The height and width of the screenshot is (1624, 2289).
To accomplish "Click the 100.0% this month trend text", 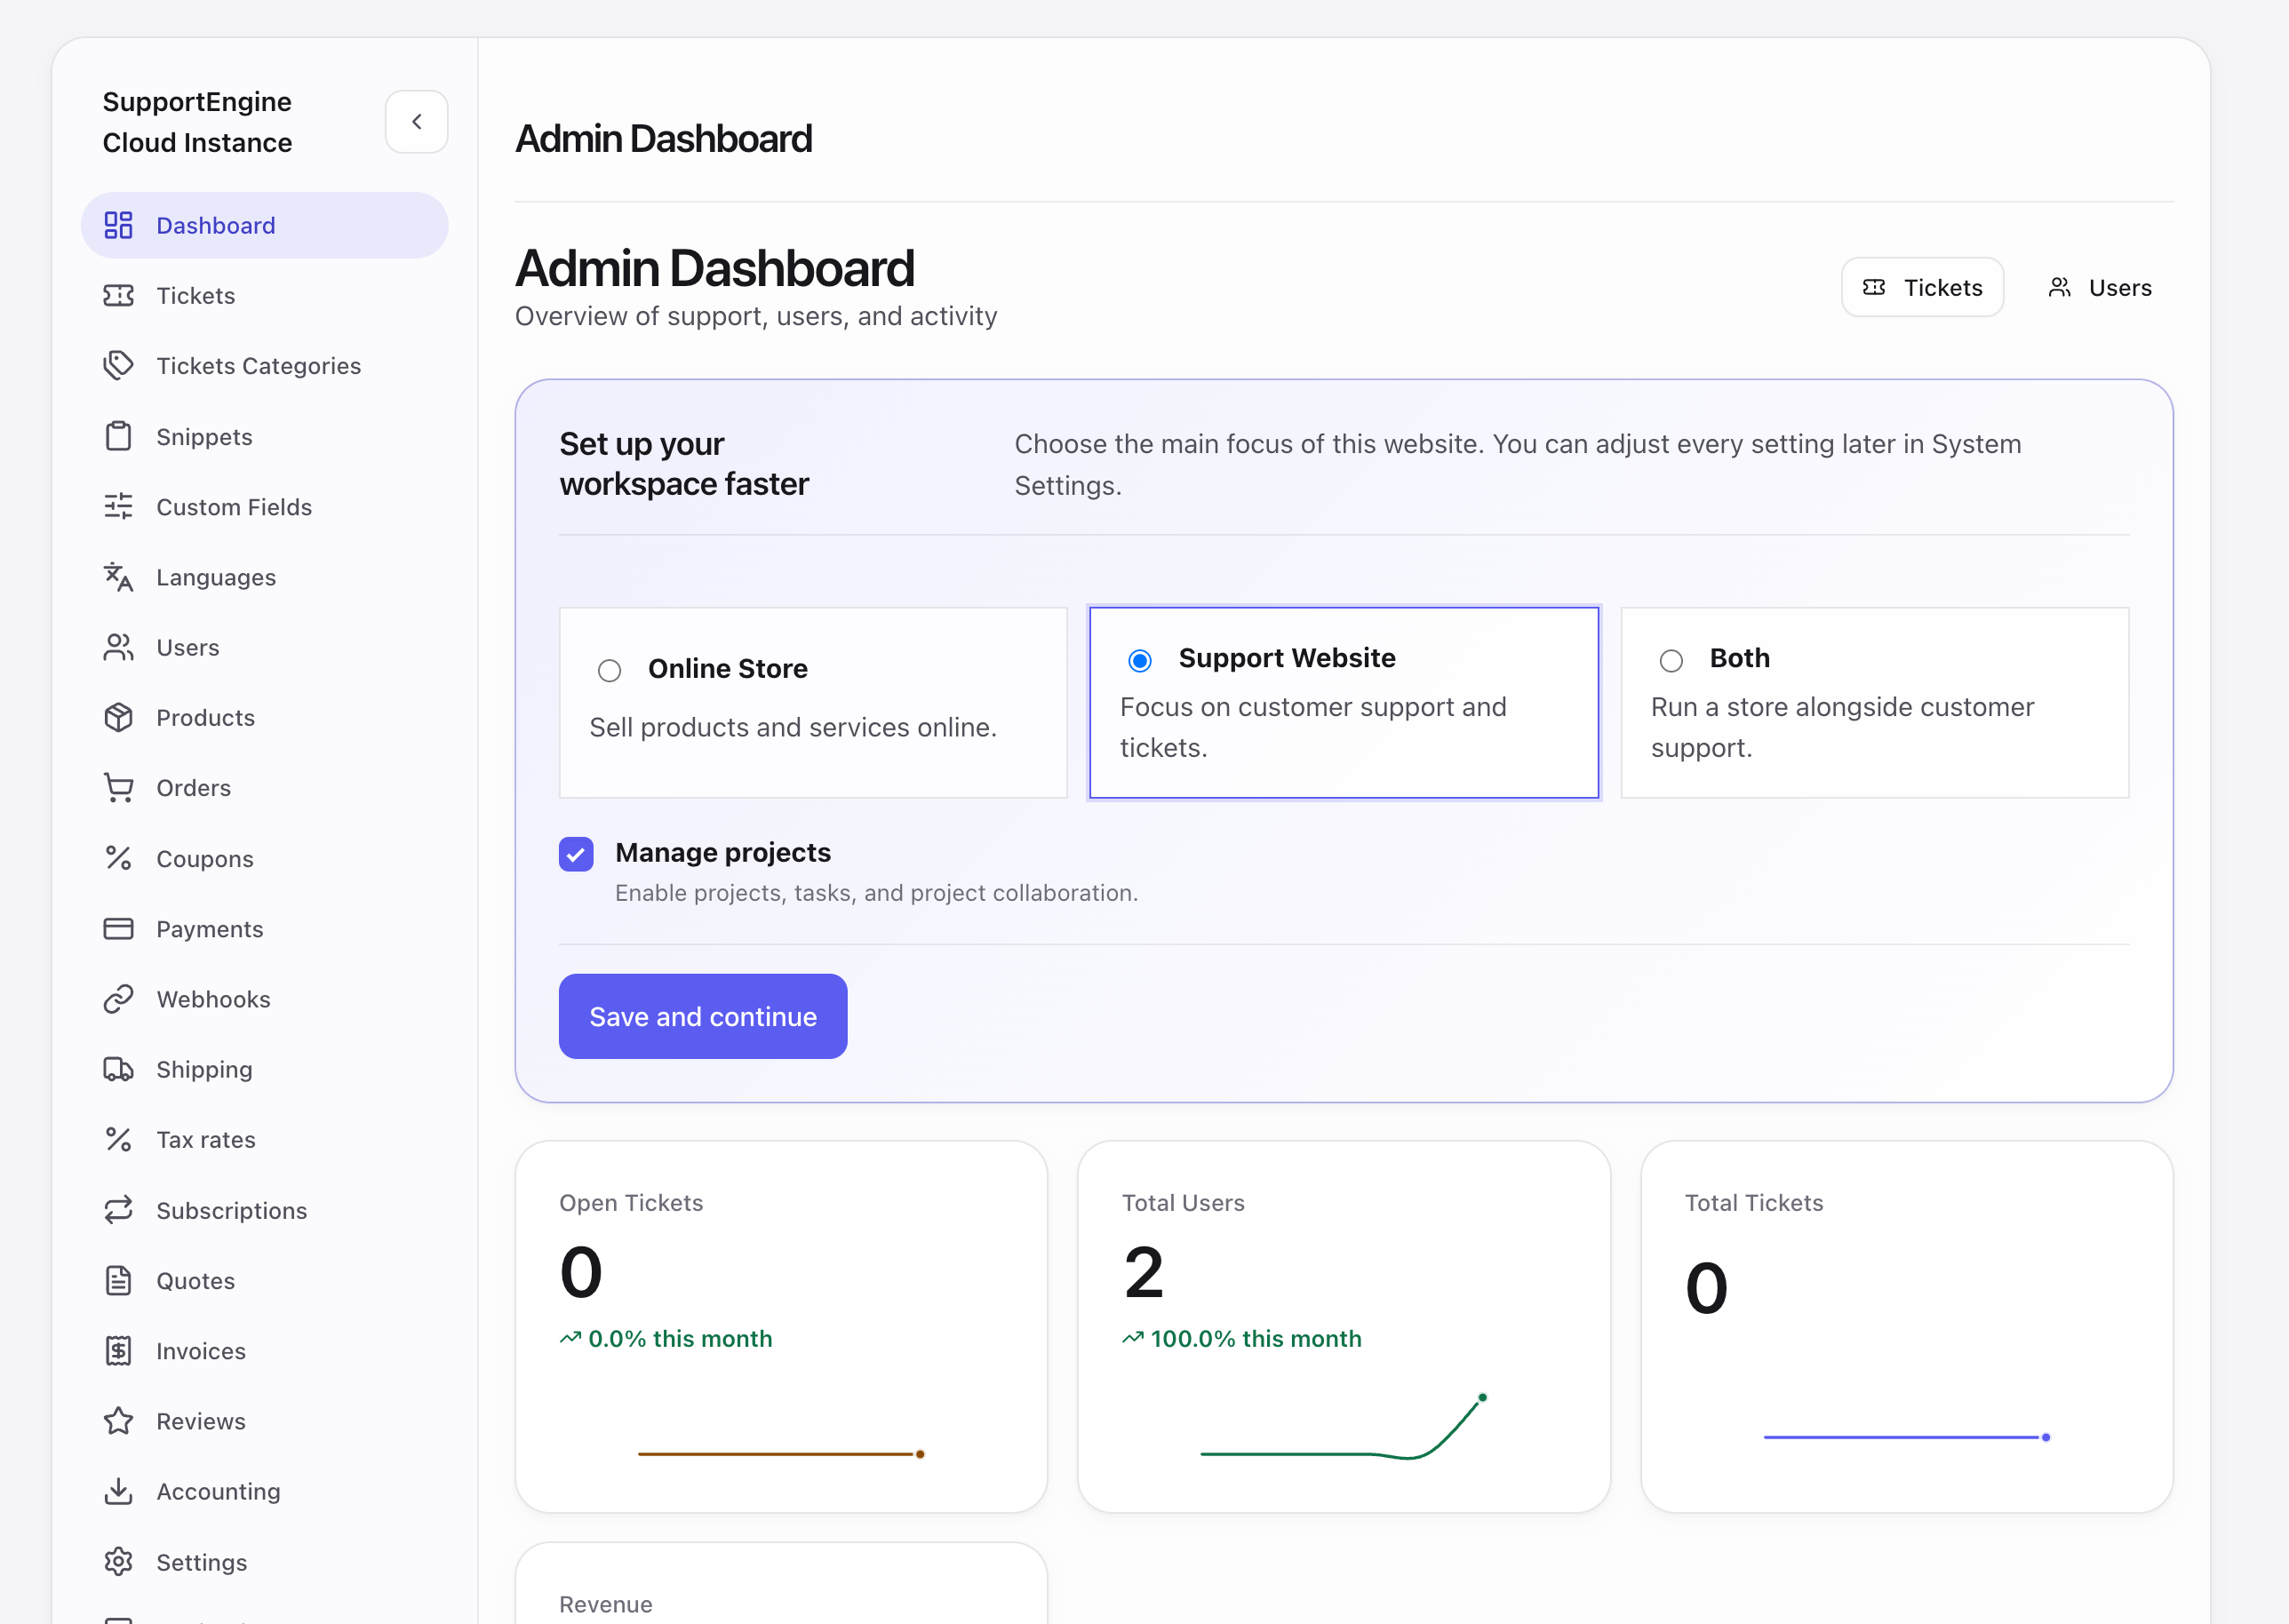I will point(1256,1338).
